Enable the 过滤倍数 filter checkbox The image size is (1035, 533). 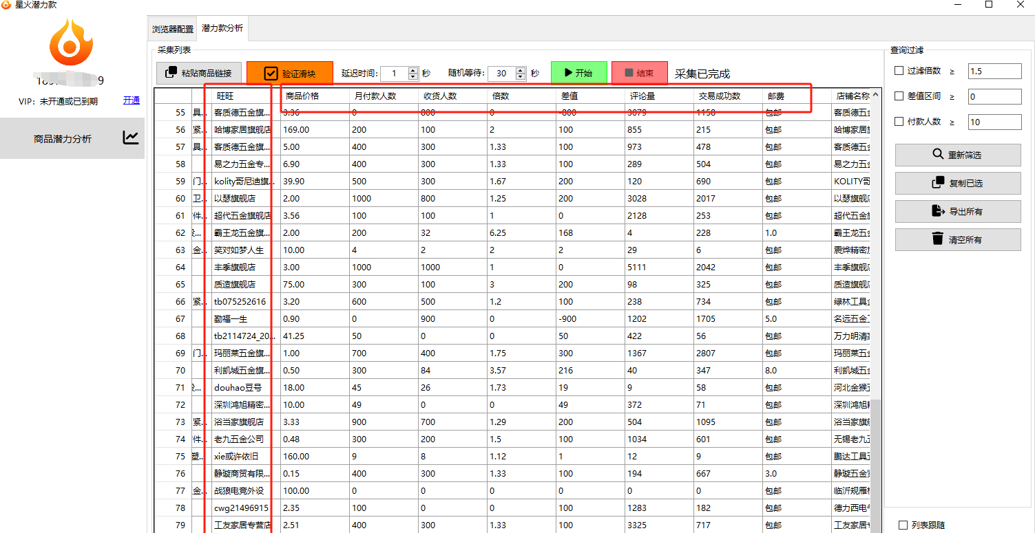[899, 70]
